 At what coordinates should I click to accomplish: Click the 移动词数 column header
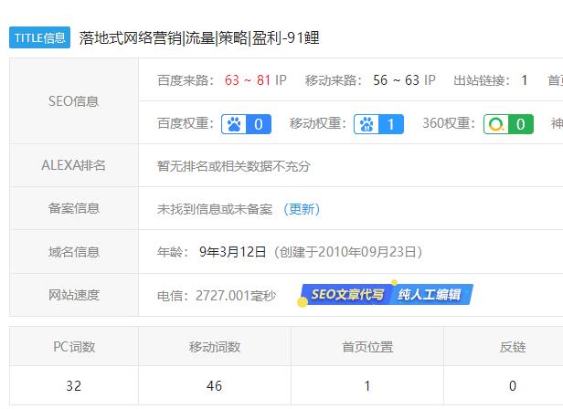tap(214, 347)
